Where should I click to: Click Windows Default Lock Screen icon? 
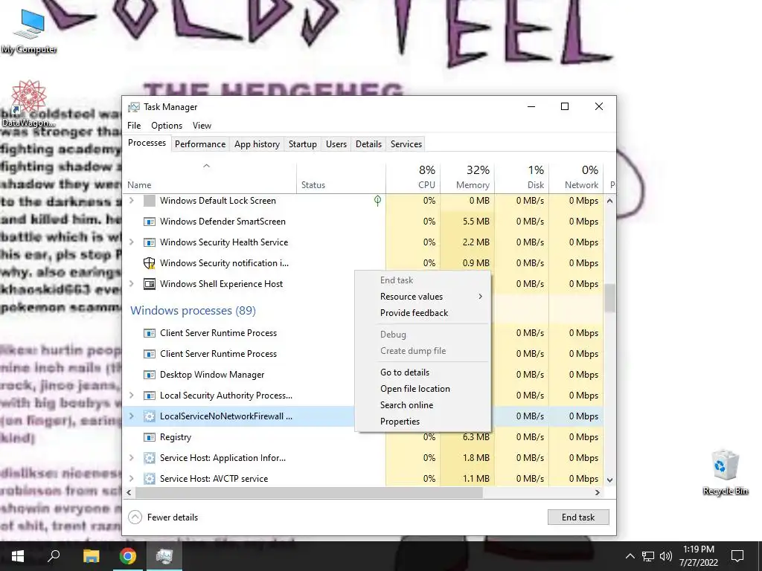(149, 201)
